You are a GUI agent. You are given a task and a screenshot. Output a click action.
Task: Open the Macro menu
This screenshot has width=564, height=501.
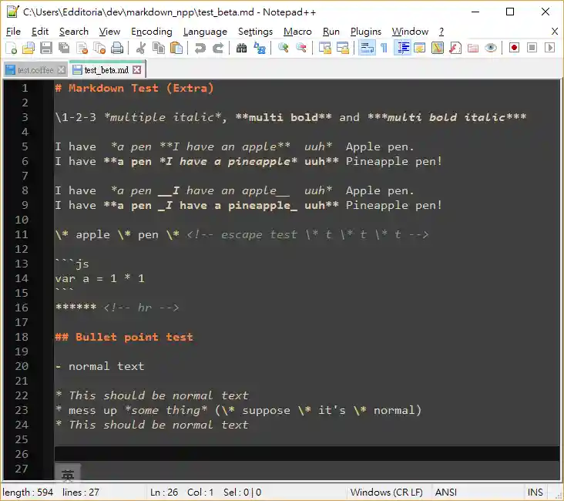(x=297, y=32)
